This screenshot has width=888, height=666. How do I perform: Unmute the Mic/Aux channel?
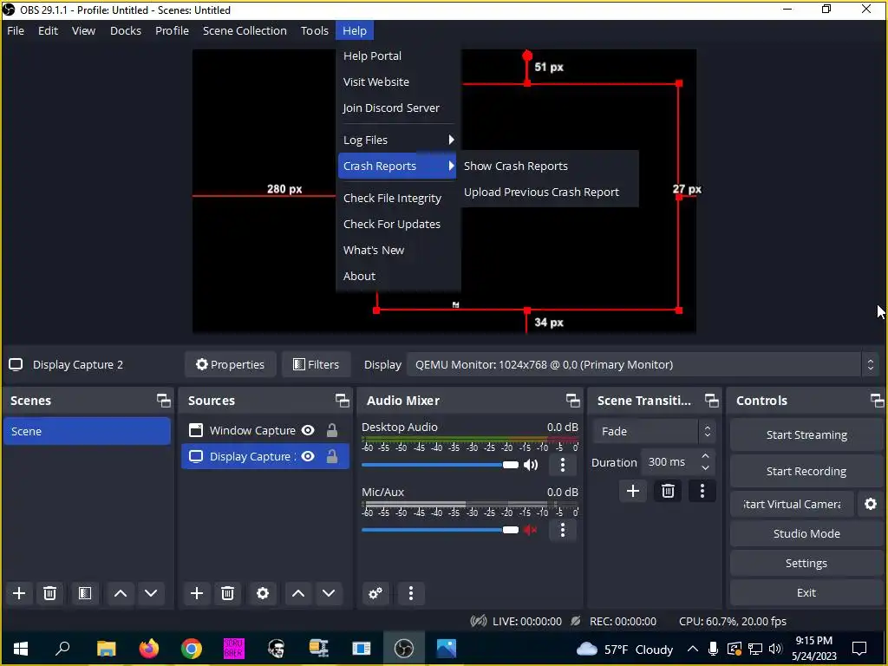point(531,530)
